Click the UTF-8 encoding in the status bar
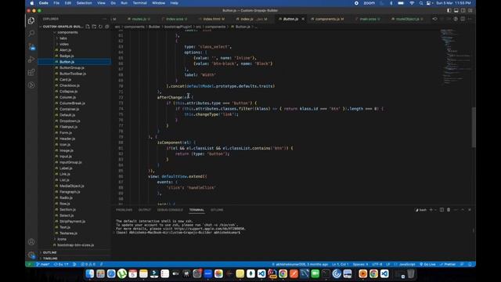 pyautogui.click(x=377, y=265)
